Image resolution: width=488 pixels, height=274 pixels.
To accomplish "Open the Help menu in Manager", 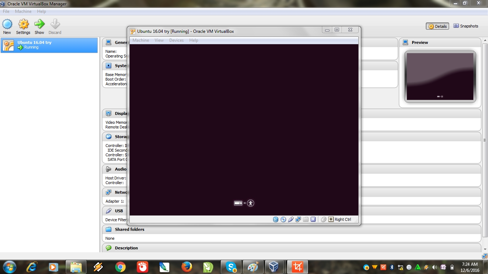I will [41, 11].
